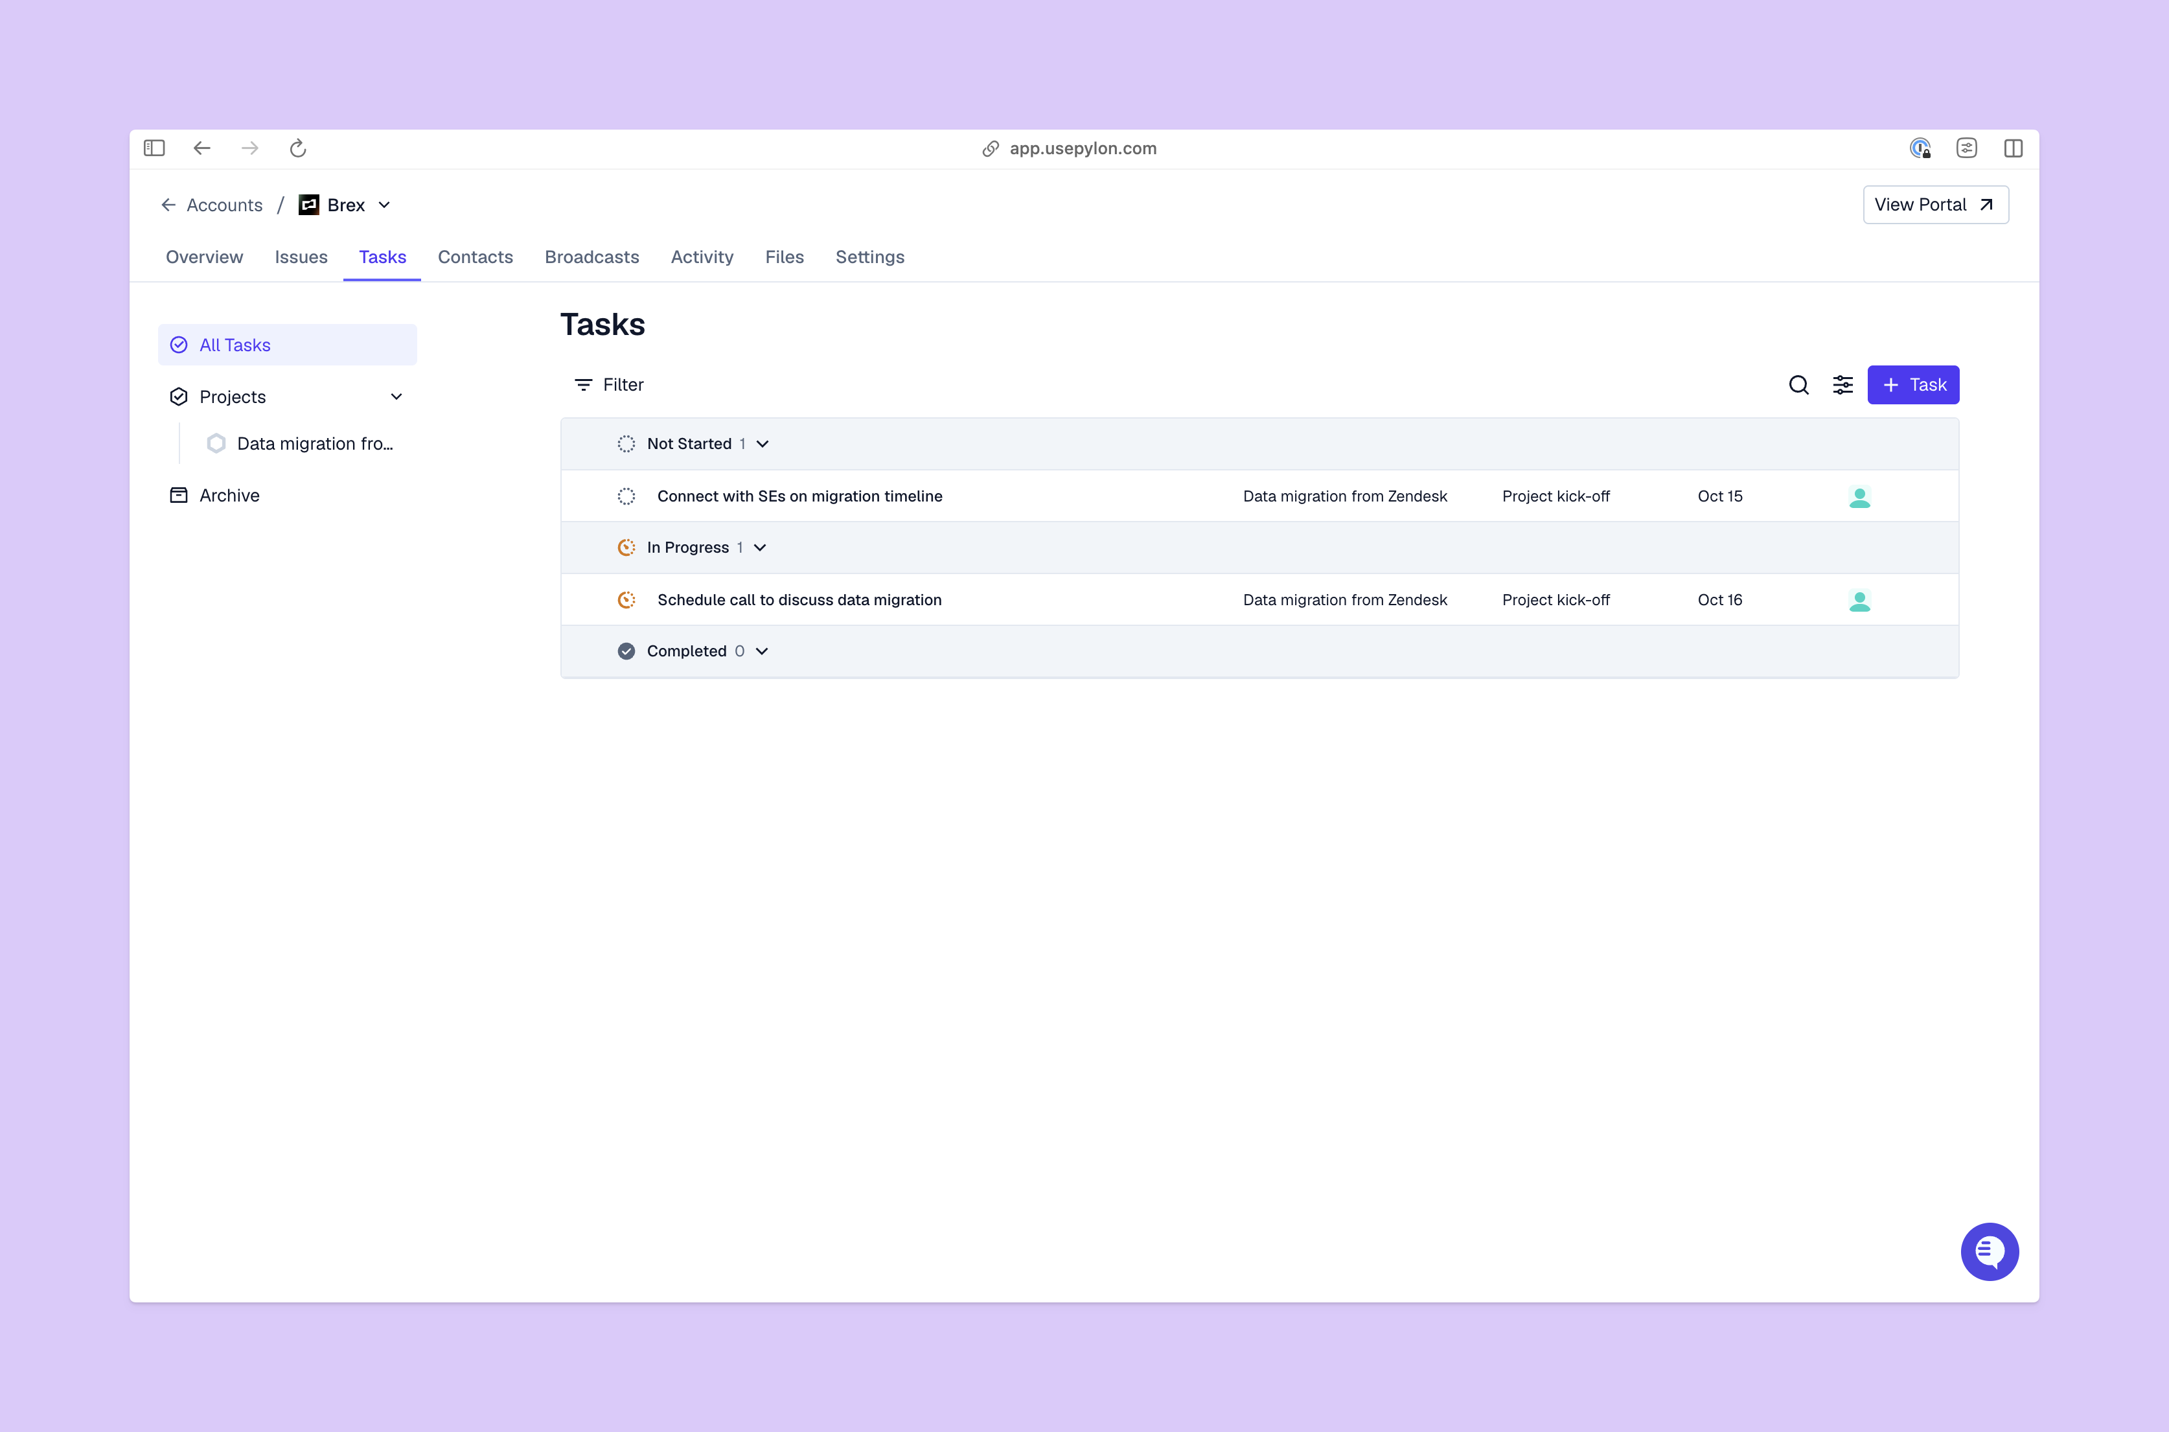This screenshot has width=2169, height=1432.
Task: Open the view options sliders control
Action: click(x=1843, y=384)
